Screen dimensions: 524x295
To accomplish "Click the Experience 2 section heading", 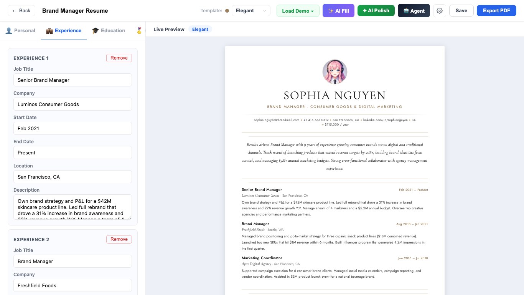I will click(x=31, y=240).
